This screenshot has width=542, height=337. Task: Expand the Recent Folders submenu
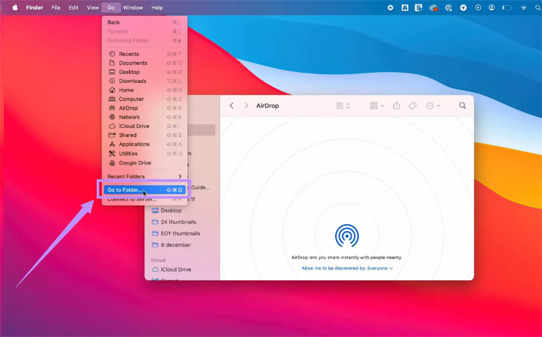coord(126,176)
